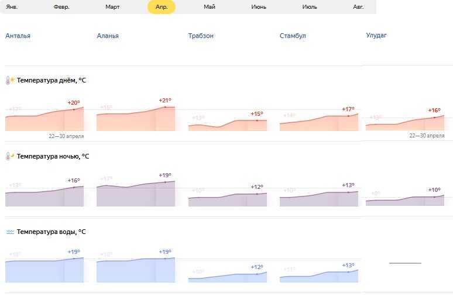Open the Анталья city link
This screenshot has height=296, width=453.
coord(18,36)
